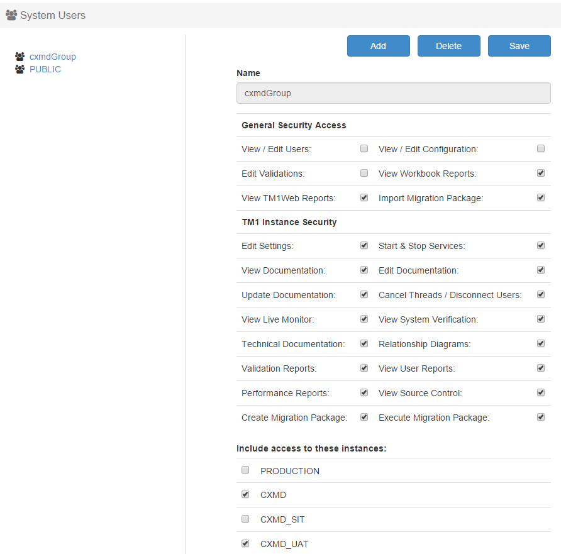Enable View / Edit Users checkbox
The image size is (561, 554).
coord(364,149)
